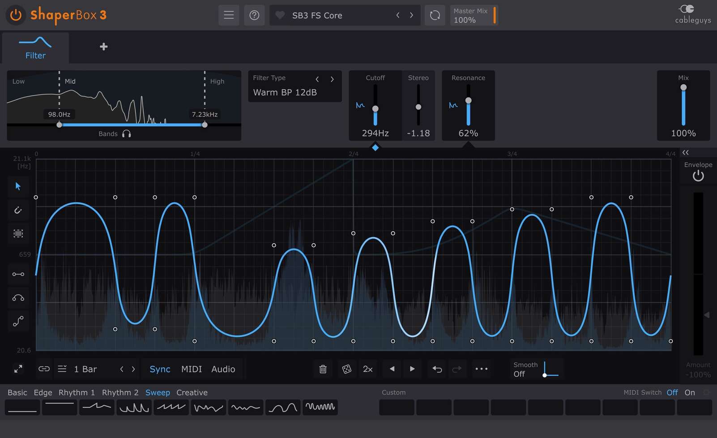Open the Creative waveform category

(192, 392)
